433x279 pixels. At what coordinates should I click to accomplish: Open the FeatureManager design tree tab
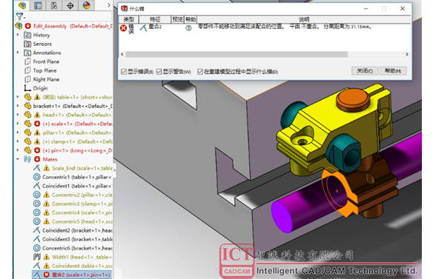(x=22, y=5)
